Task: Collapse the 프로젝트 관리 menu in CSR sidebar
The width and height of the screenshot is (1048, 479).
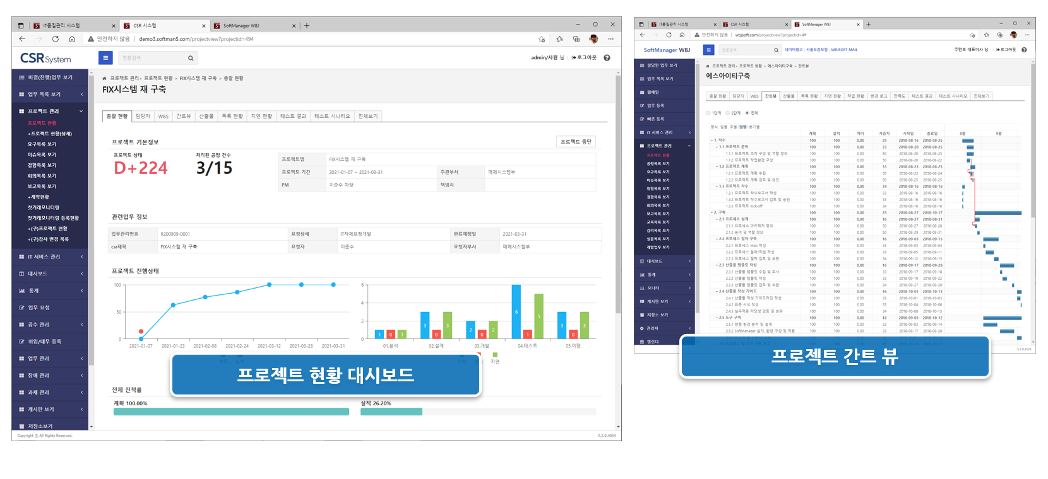Action: (x=81, y=112)
